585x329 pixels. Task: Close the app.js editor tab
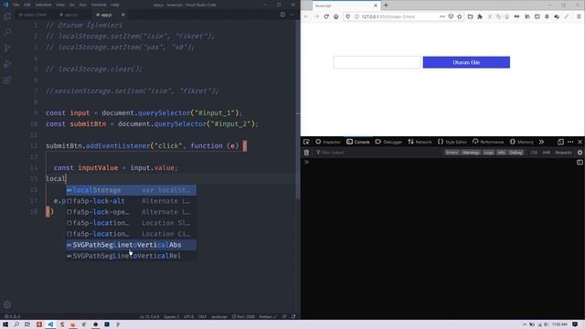[x=122, y=15]
